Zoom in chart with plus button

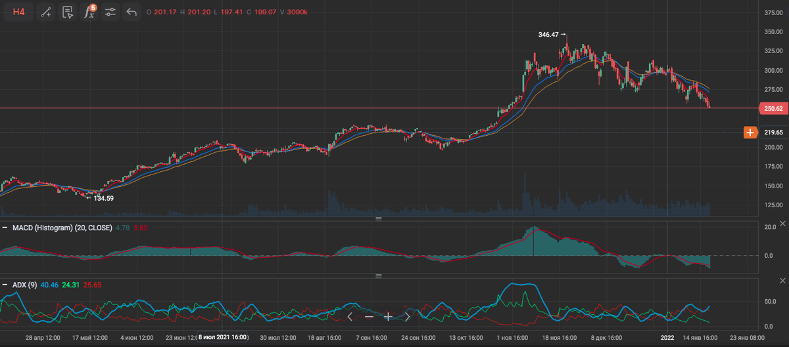pos(389,316)
